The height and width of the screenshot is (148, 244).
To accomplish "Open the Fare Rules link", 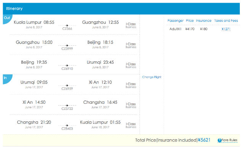I will (230, 140).
